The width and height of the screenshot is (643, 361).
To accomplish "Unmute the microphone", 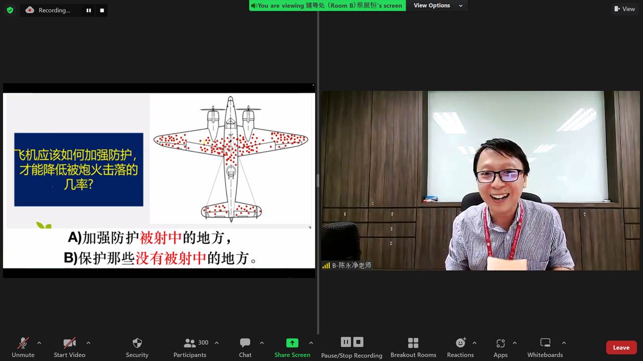I will tap(23, 347).
